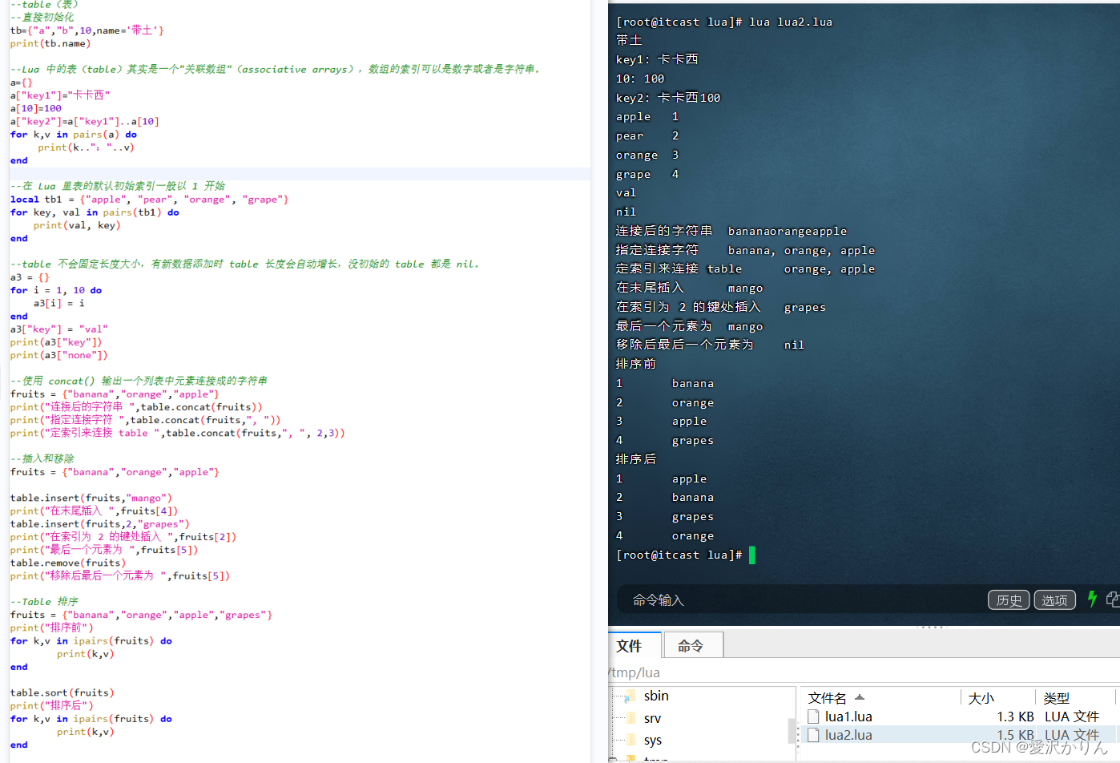Sort files by the 类型 column header
The height and width of the screenshot is (763, 1120).
click(1057, 698)
